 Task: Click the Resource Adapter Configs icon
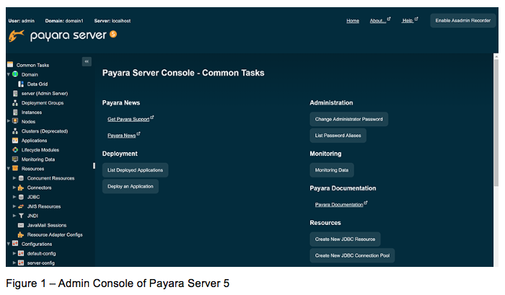(21, 234)
